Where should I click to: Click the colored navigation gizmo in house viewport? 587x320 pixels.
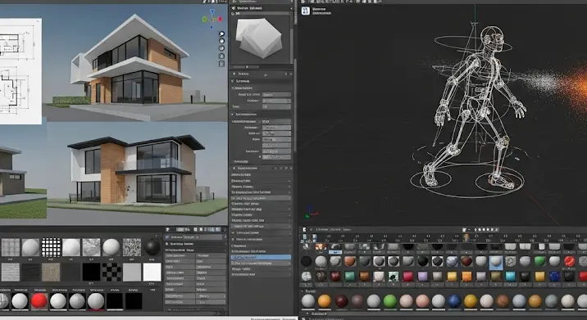212,19
